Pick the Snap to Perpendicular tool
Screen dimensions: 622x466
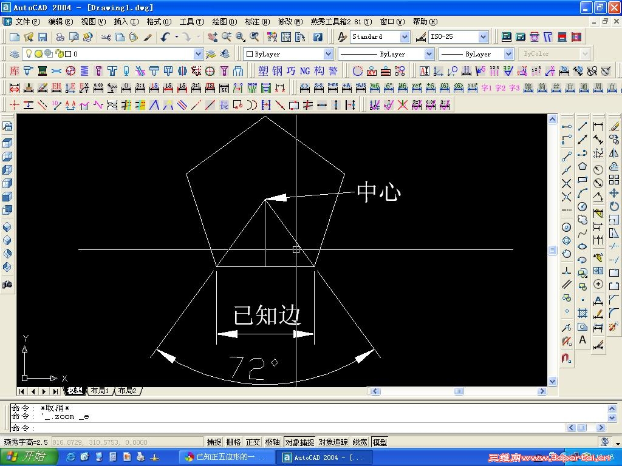[567, 271]
